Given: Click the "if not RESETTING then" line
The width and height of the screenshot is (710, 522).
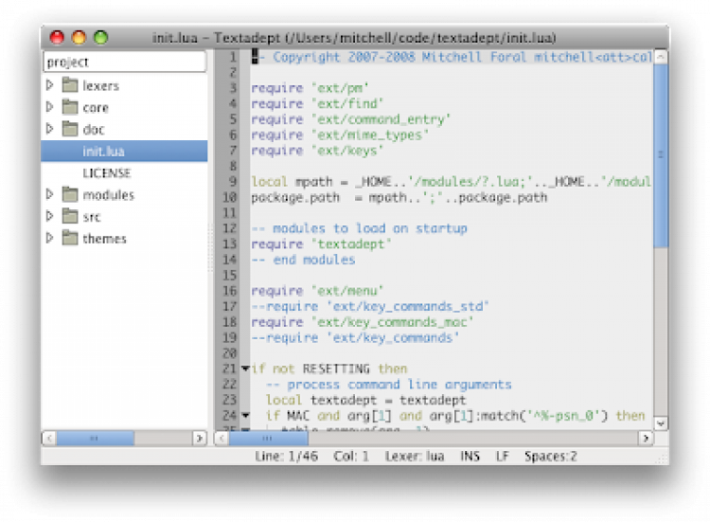Looking at the screenshot, I should pos(329,369).
